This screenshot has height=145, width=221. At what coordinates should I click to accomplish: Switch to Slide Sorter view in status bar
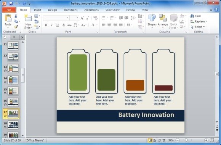[155, 140]
